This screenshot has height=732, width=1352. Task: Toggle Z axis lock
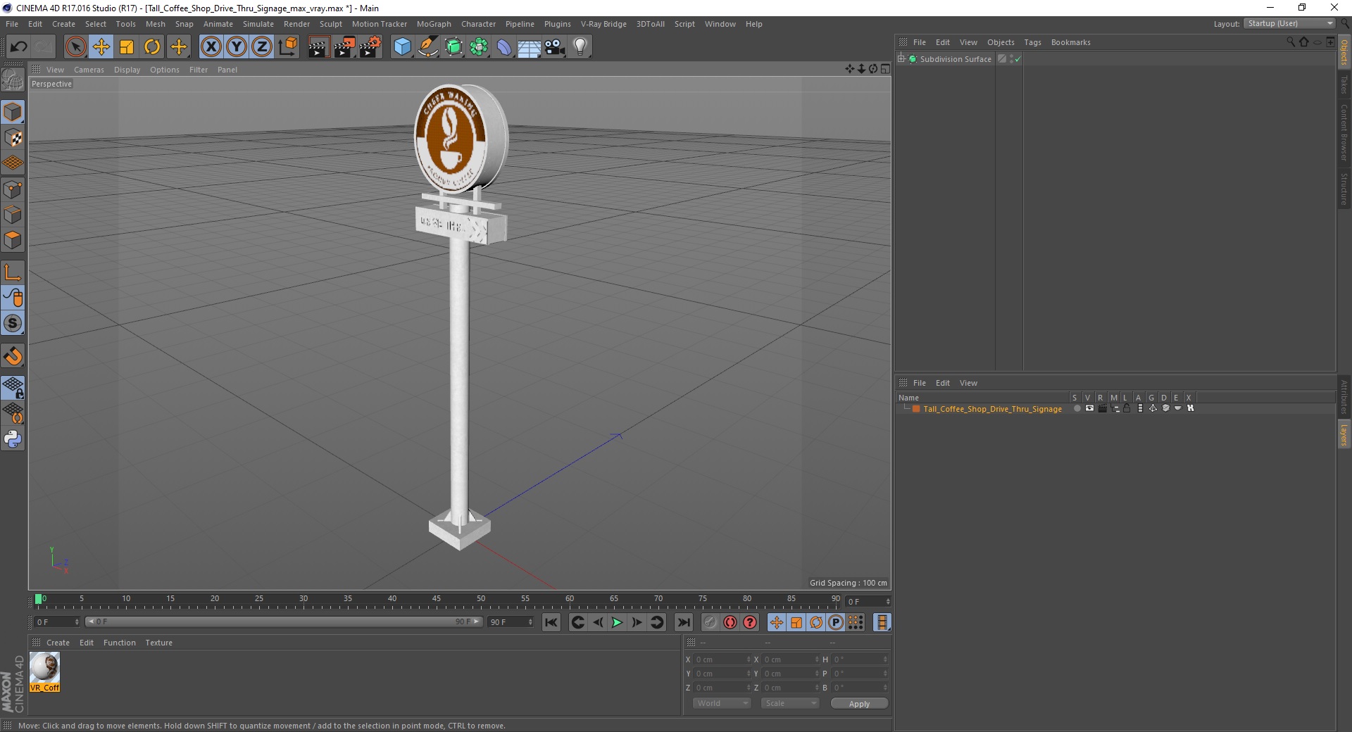tap(262, 47)
